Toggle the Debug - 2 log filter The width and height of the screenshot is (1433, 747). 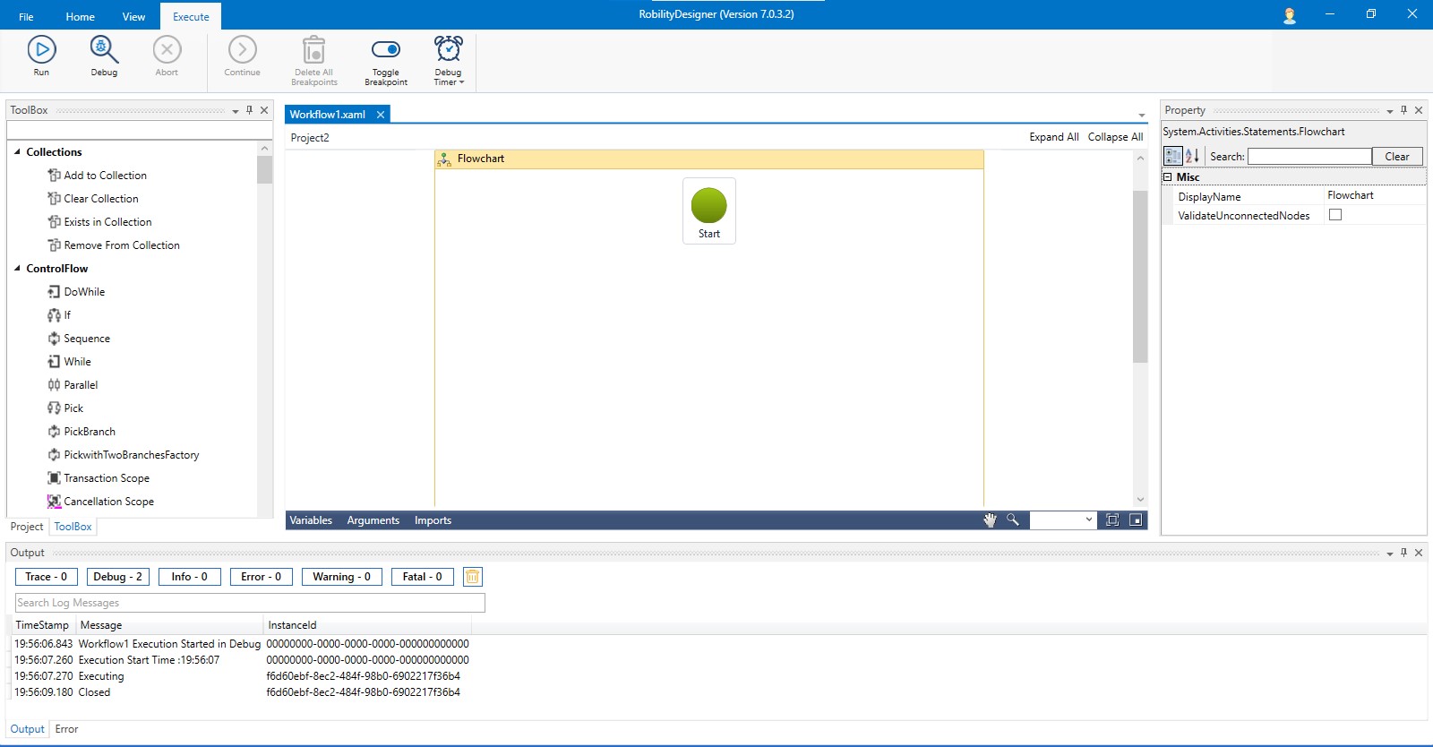tap(117, 577)
